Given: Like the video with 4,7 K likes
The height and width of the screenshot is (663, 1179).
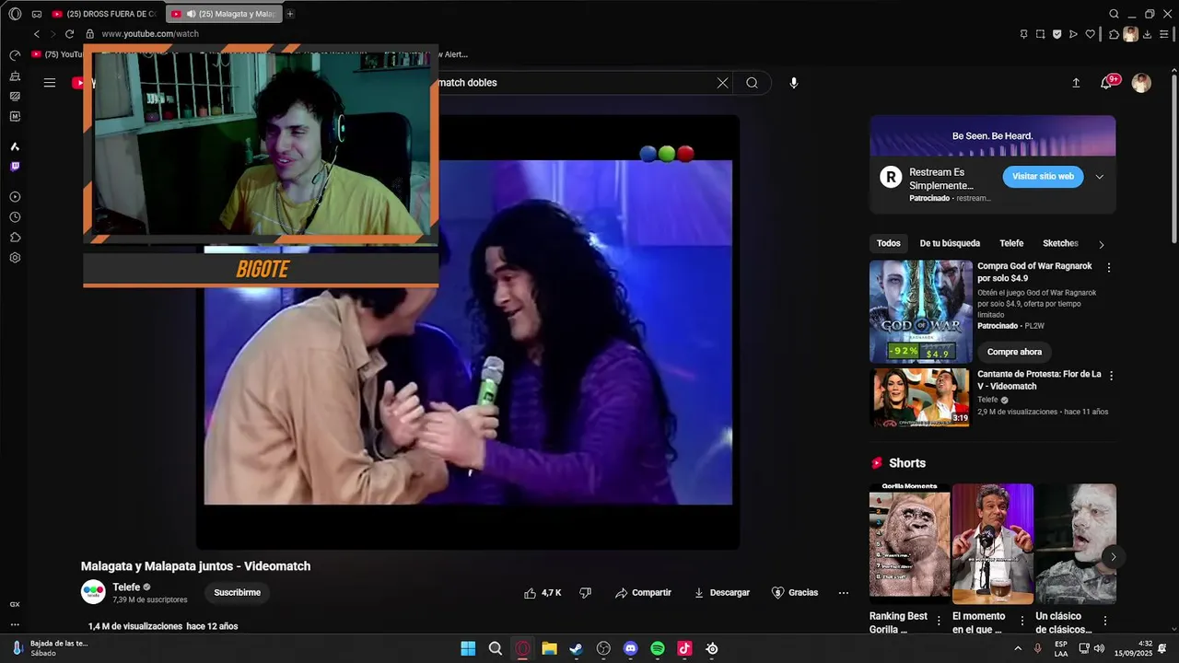Looking at the screenshot, I should 543,593.
